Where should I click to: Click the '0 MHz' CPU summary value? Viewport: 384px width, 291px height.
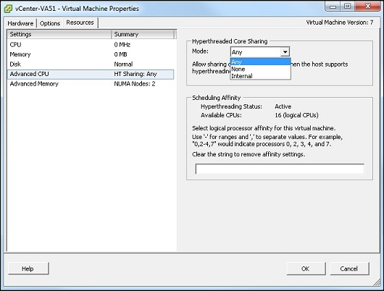point(122,45)
